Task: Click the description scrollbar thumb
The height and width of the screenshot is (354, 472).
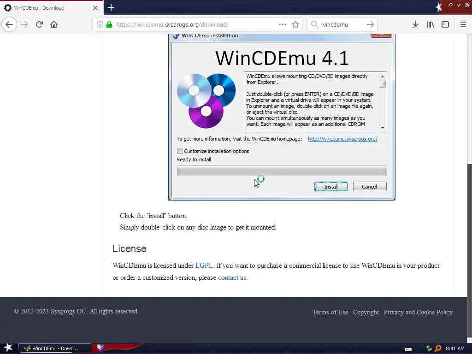Action: 382,84
